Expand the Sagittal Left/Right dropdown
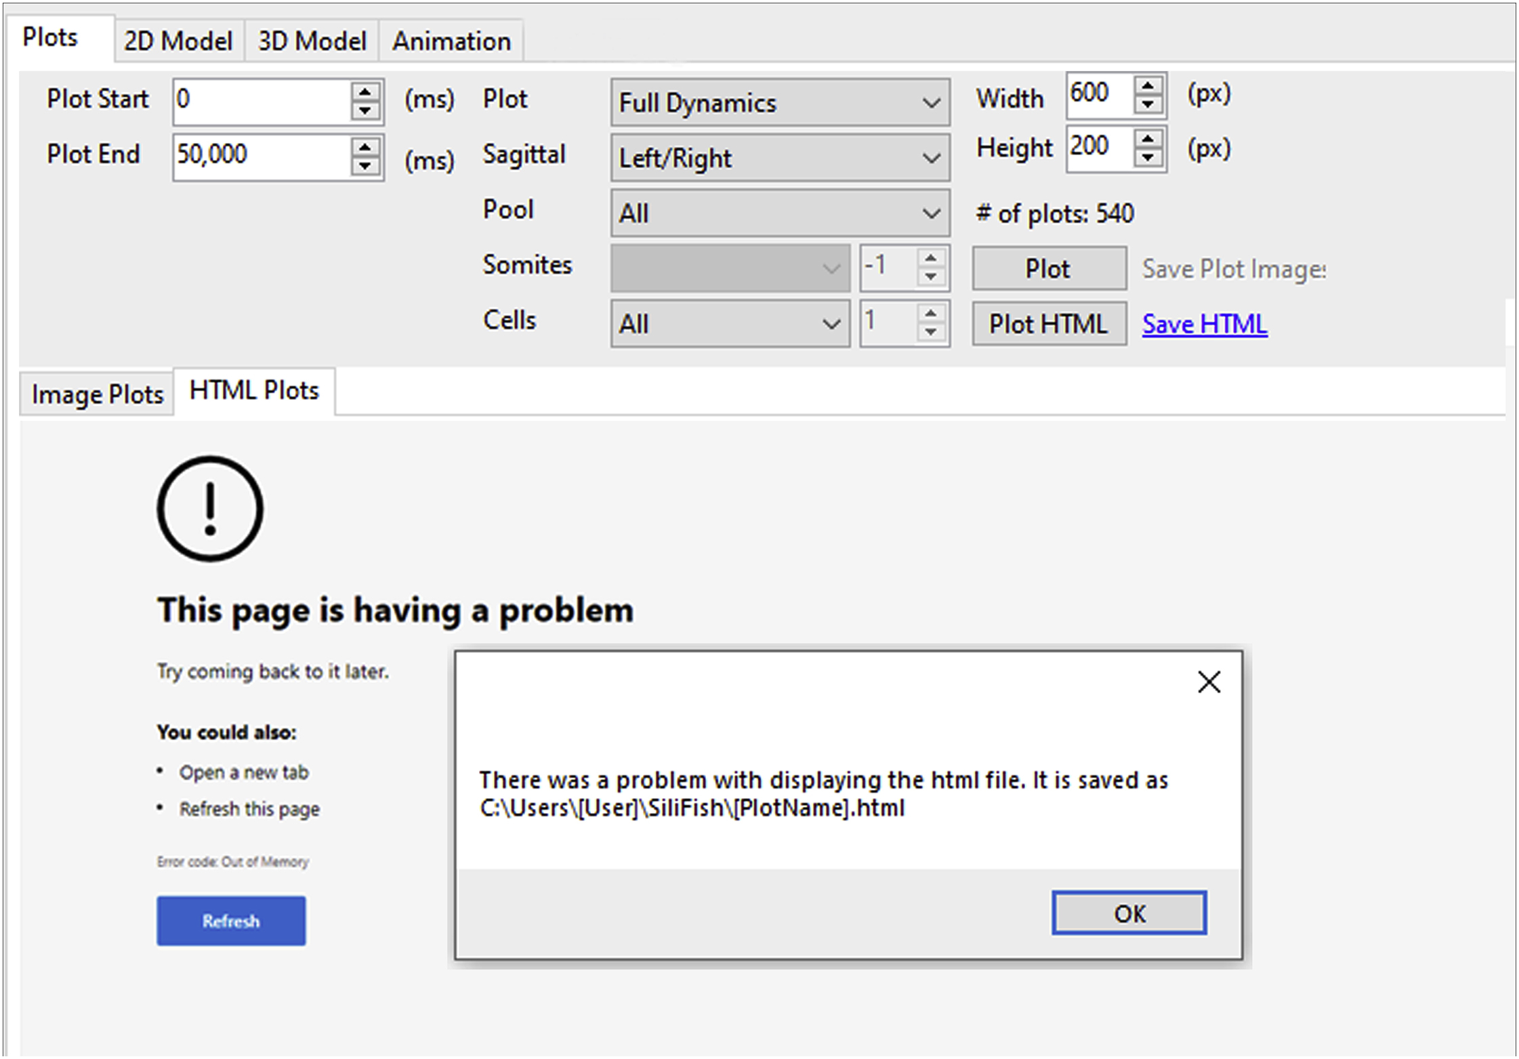1519x1059 pixels. click(x=780, y=158)
